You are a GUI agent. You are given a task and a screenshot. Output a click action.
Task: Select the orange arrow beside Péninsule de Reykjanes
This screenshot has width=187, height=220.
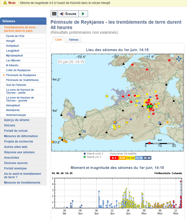4,75
